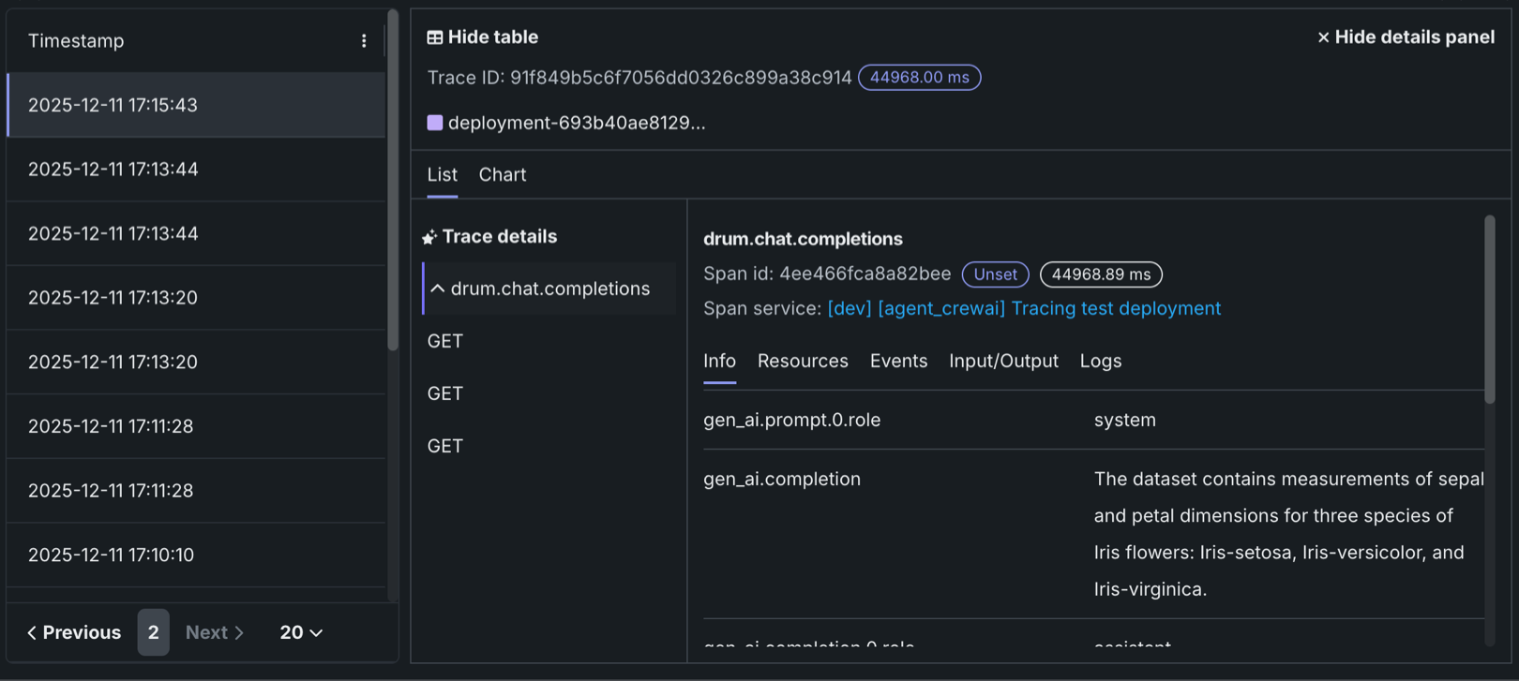Click the X icon to hide details panel
The height and width of the screenshot is (681, 1519).
pos(1323,37)
